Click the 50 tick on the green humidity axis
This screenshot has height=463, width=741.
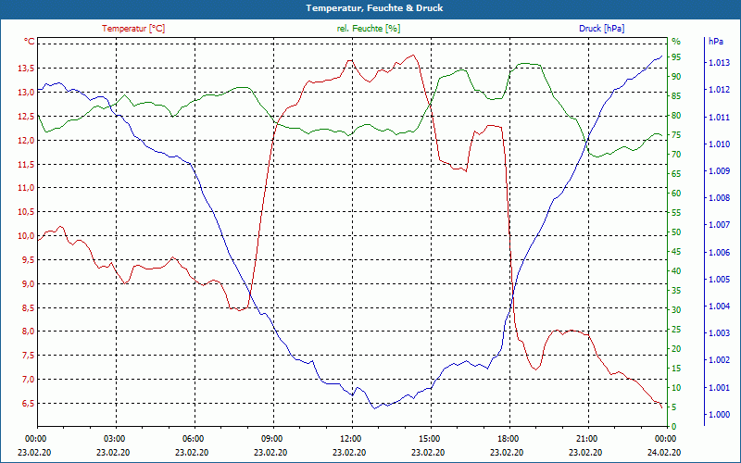point(676,232)
